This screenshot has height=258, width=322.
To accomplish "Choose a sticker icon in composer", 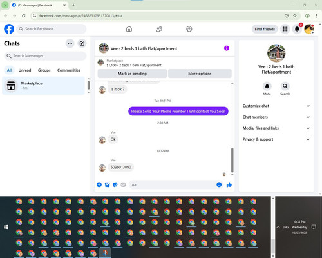I will coord(115,184).
